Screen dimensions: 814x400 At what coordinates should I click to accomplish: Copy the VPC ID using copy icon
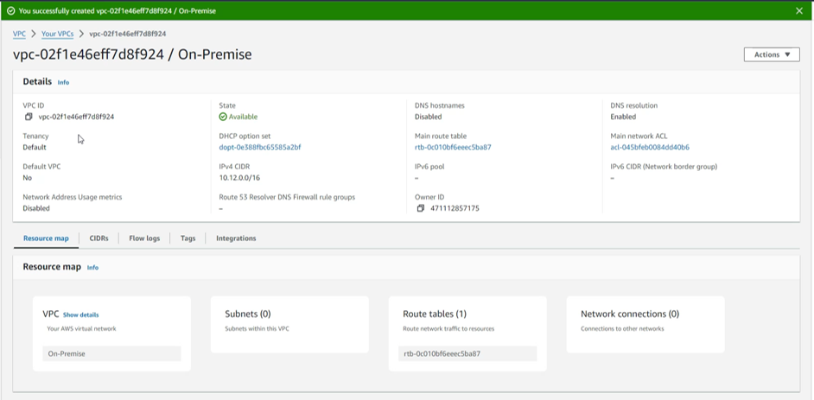pyautogui.click(x=29, y=117)
